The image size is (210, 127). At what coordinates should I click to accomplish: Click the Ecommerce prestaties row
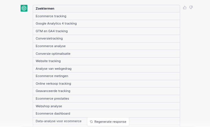click(x=106, y=99)
